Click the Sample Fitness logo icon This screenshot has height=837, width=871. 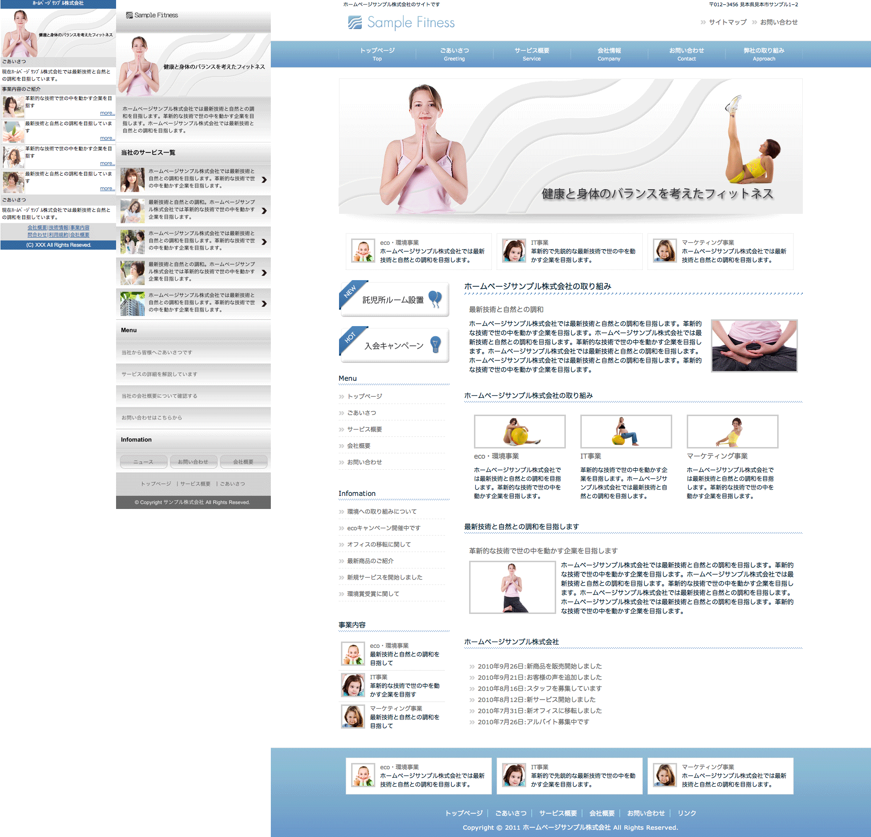tap(354, 23)
